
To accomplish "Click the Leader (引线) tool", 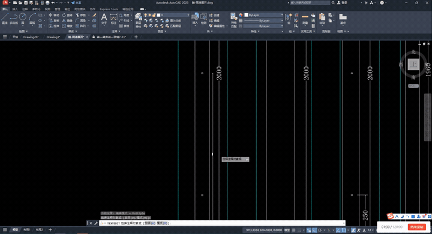I will click(124, 20).
